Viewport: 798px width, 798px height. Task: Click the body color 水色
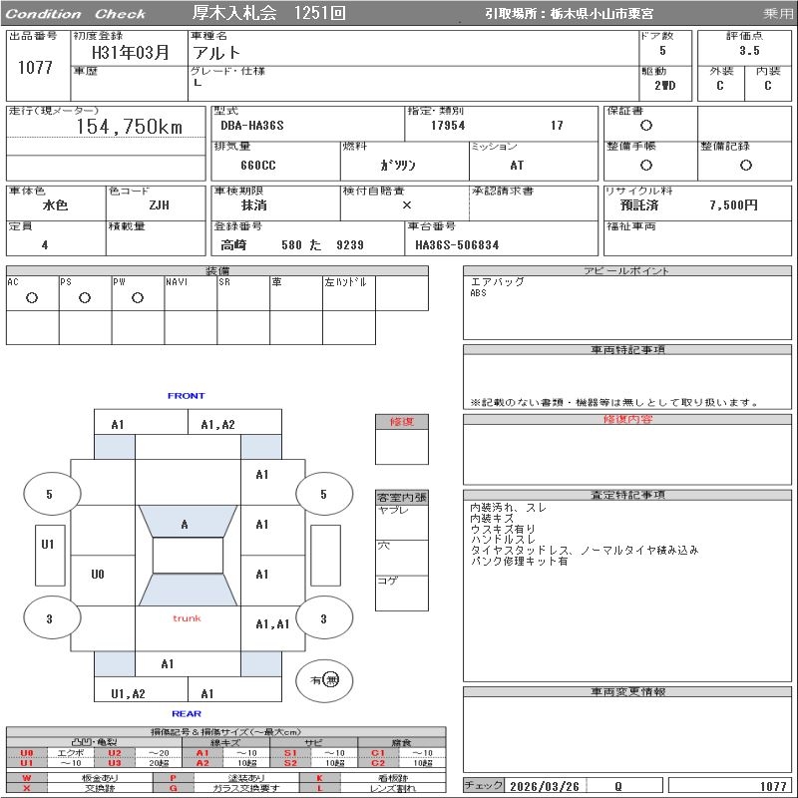55,205
